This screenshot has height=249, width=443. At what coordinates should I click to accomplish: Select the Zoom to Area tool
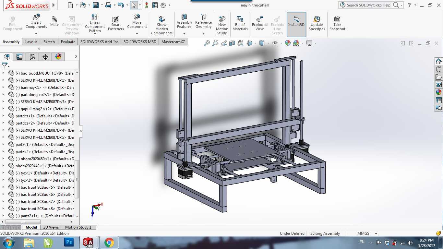(215, 43)
